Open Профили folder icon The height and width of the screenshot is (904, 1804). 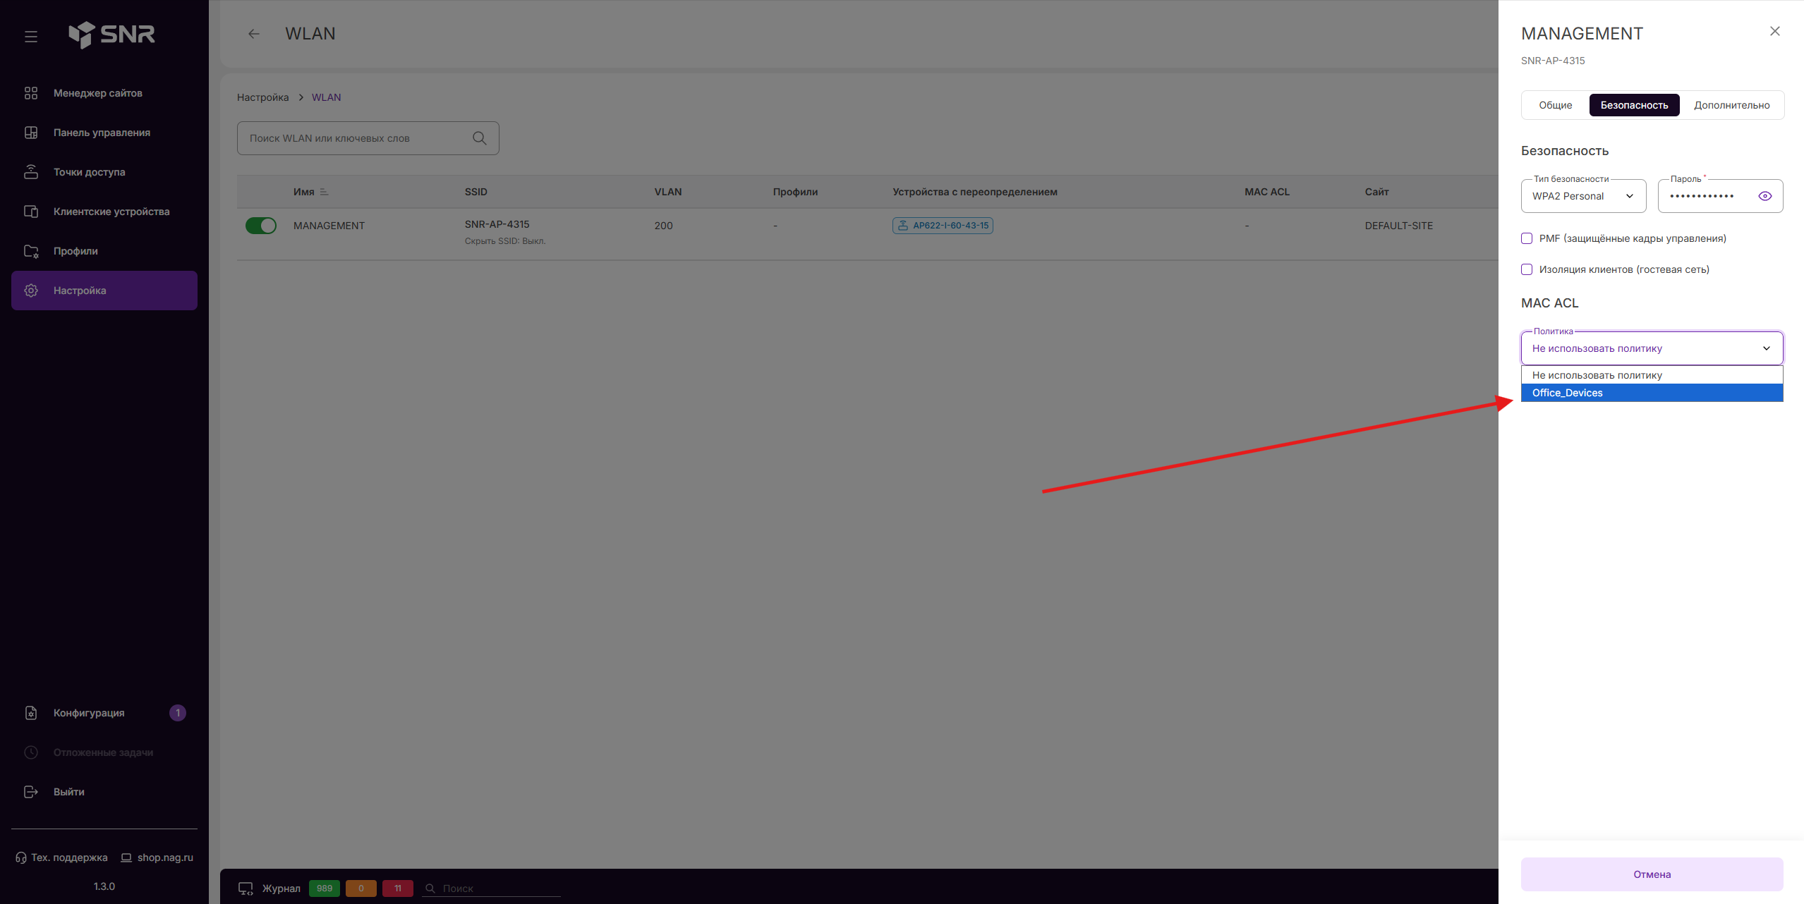click(x=31, y=251)
